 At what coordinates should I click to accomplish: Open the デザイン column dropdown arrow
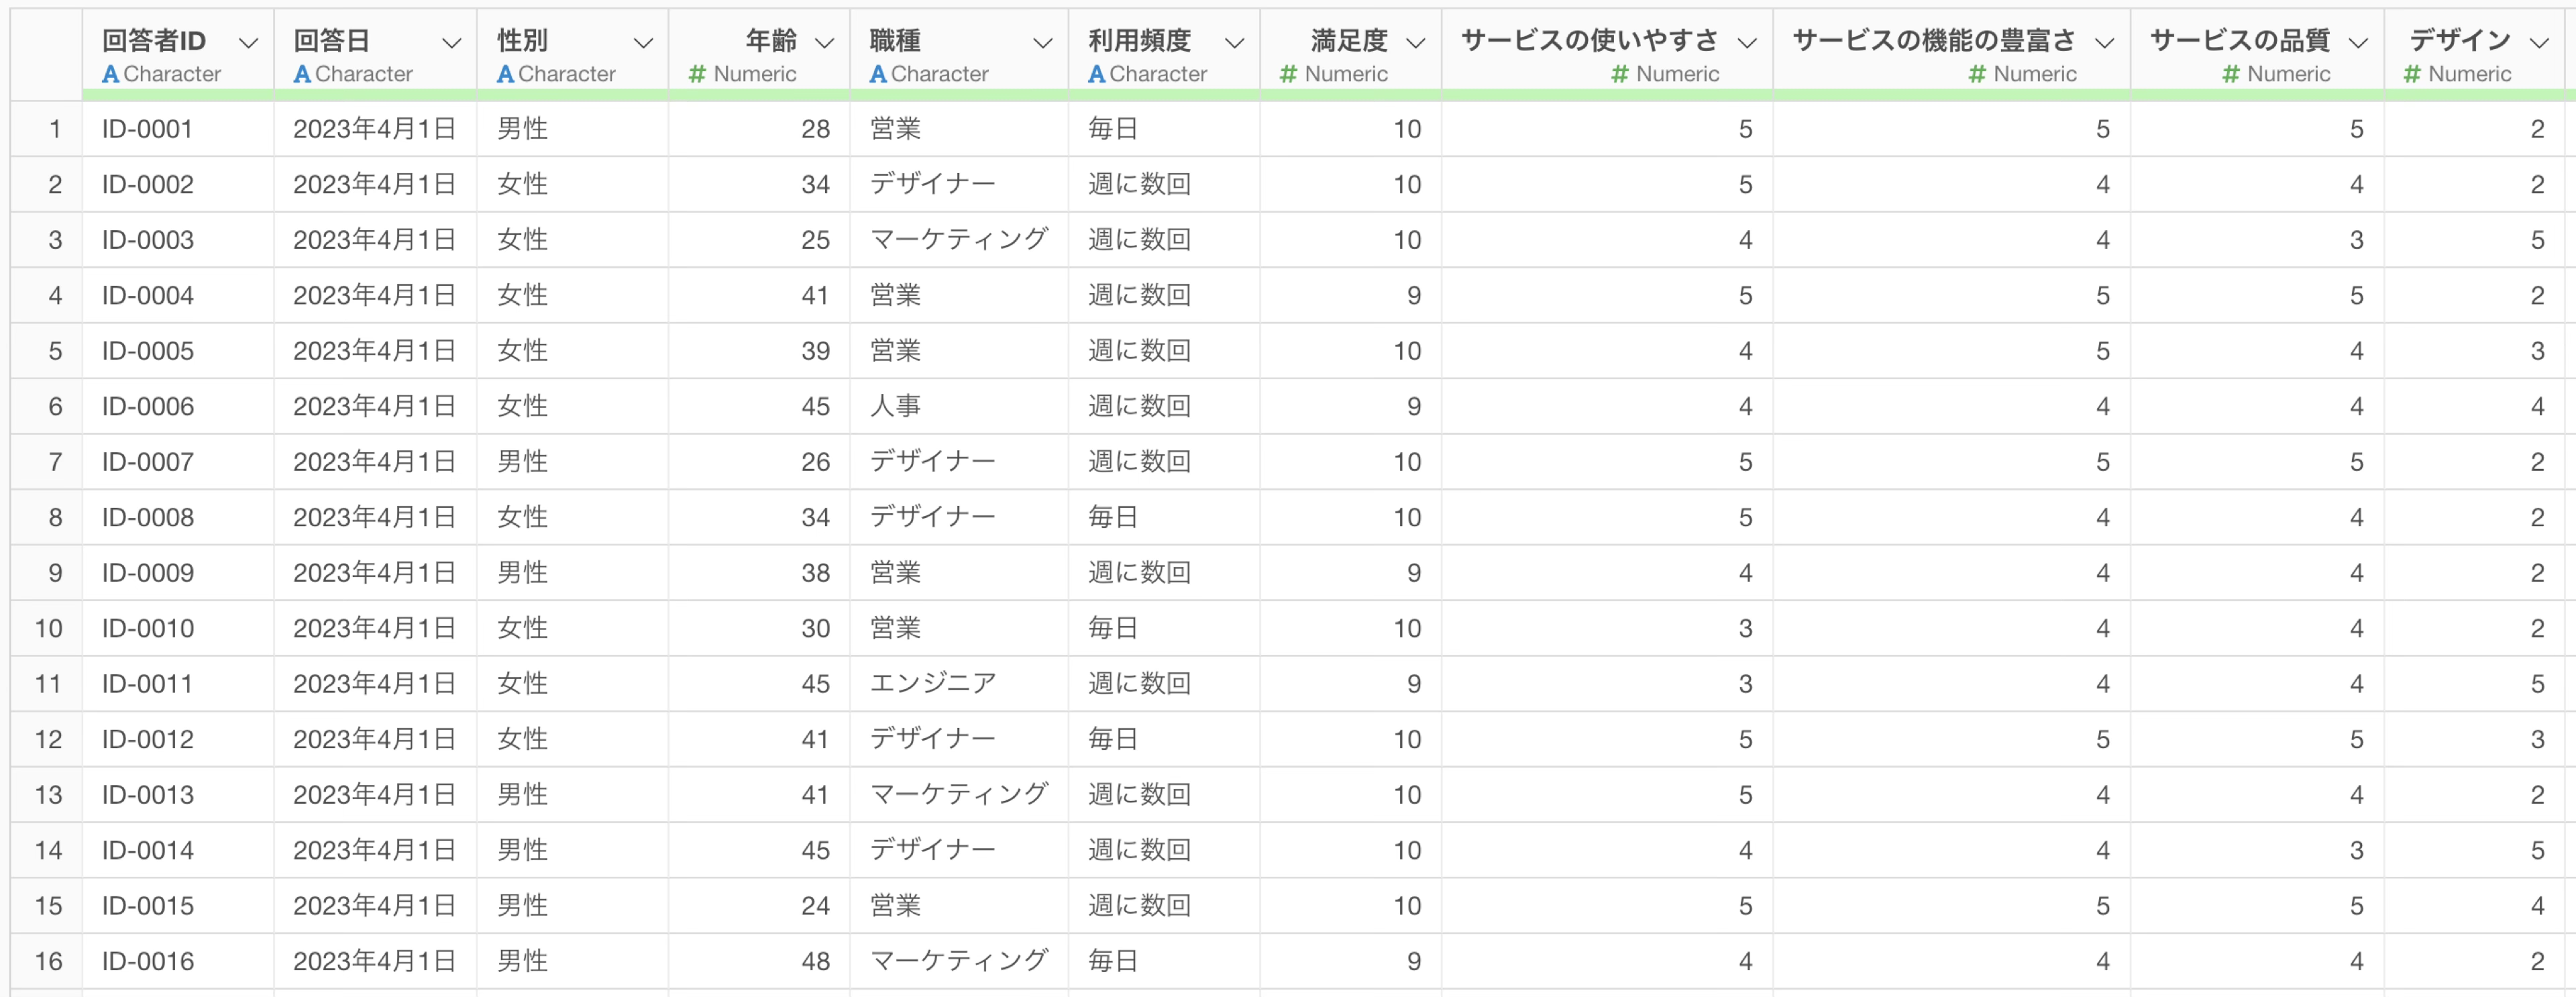coord(2539,42)
